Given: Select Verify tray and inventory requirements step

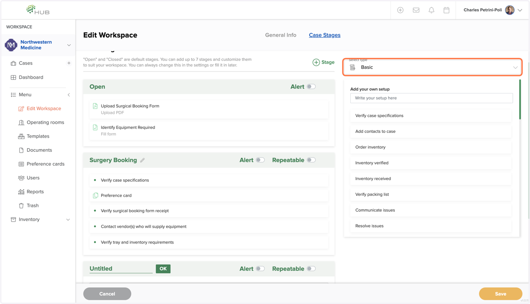Looking at the screenshot, I should (x=209, y=242).
